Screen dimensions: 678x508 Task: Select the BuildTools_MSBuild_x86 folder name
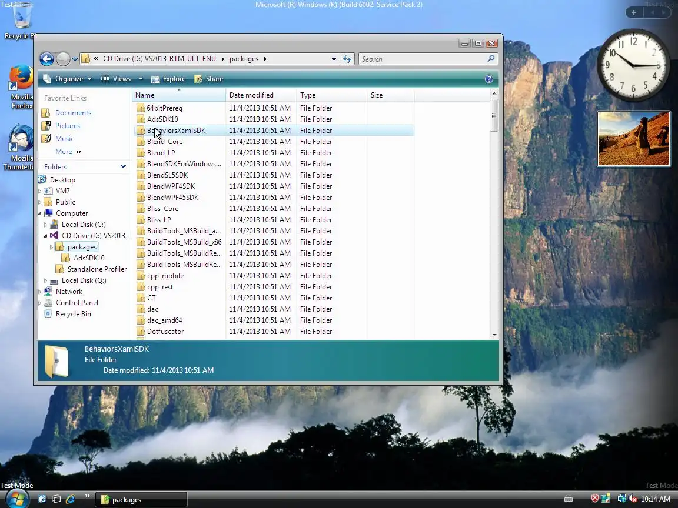[184, 242]
